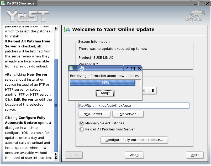The height and width of the screenshot is (166, 211).
Task: Click 'There was no update executed' text
Action: pos(113,49)
